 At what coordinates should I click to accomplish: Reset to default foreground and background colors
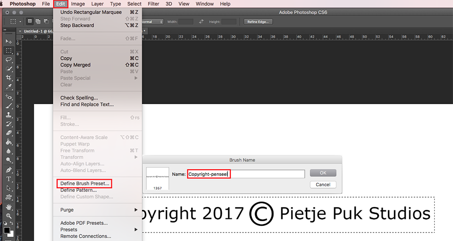pos(5,223)
